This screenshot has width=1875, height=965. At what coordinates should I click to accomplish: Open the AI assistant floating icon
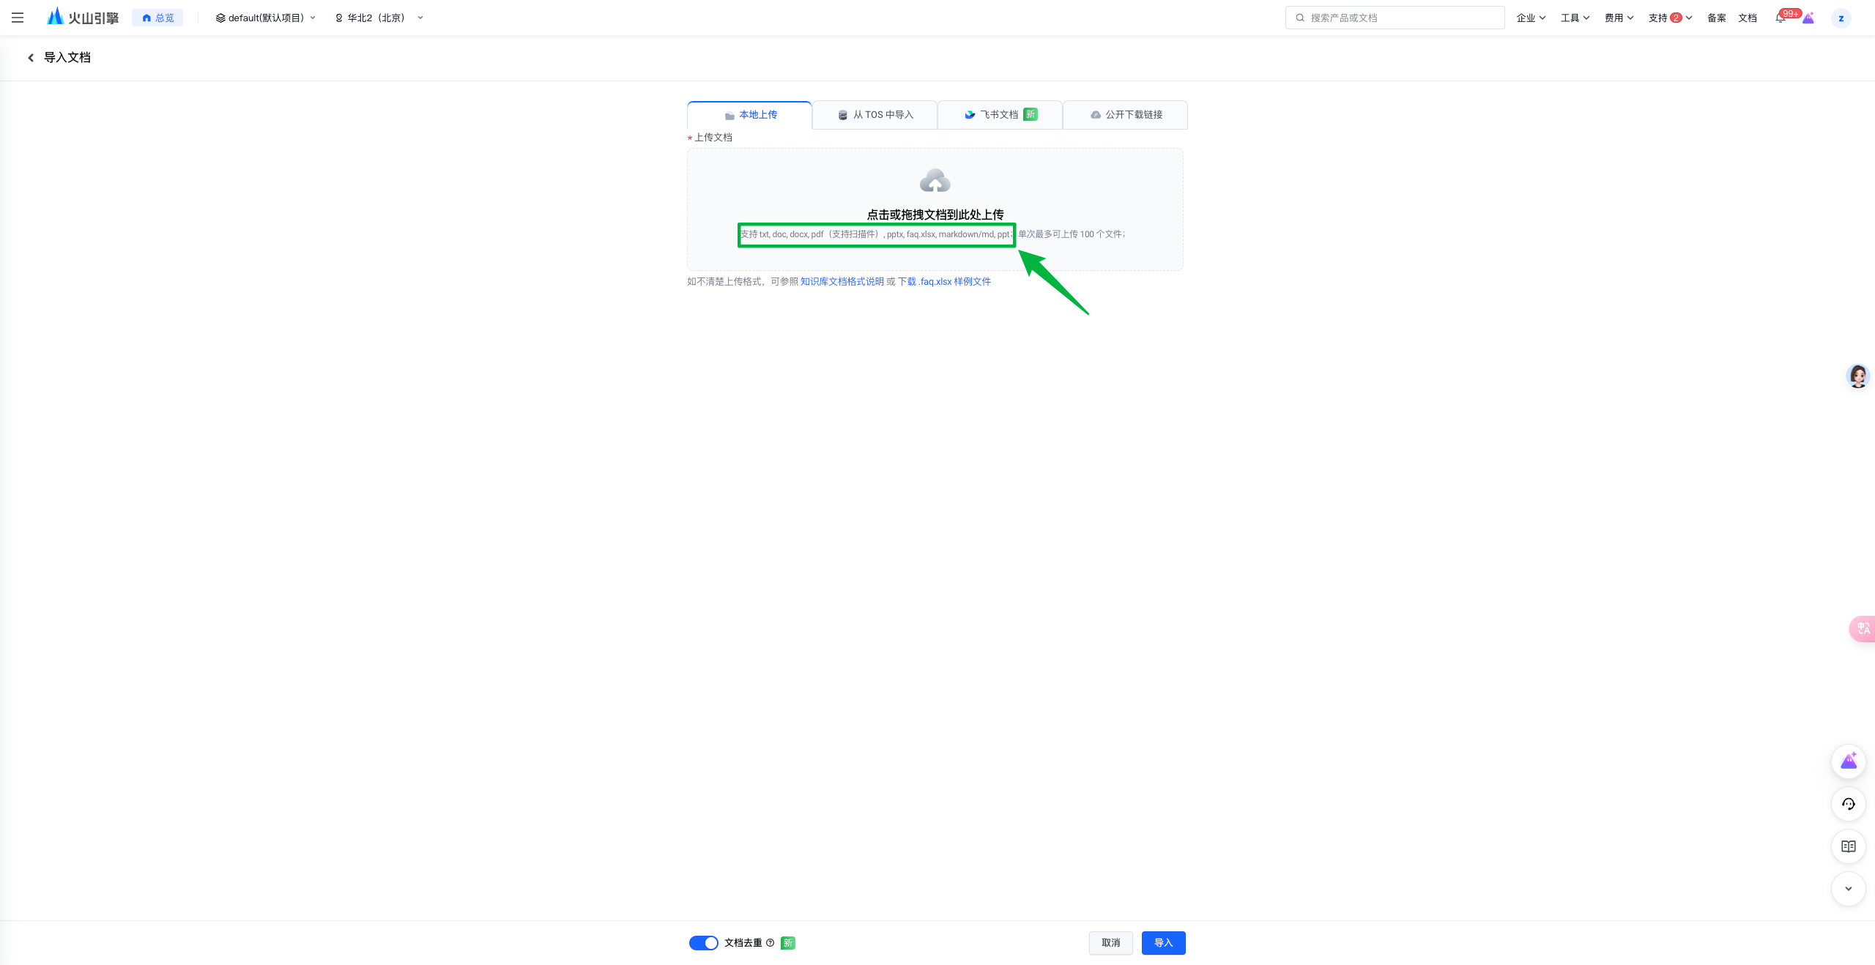[x=1848, y=761]
